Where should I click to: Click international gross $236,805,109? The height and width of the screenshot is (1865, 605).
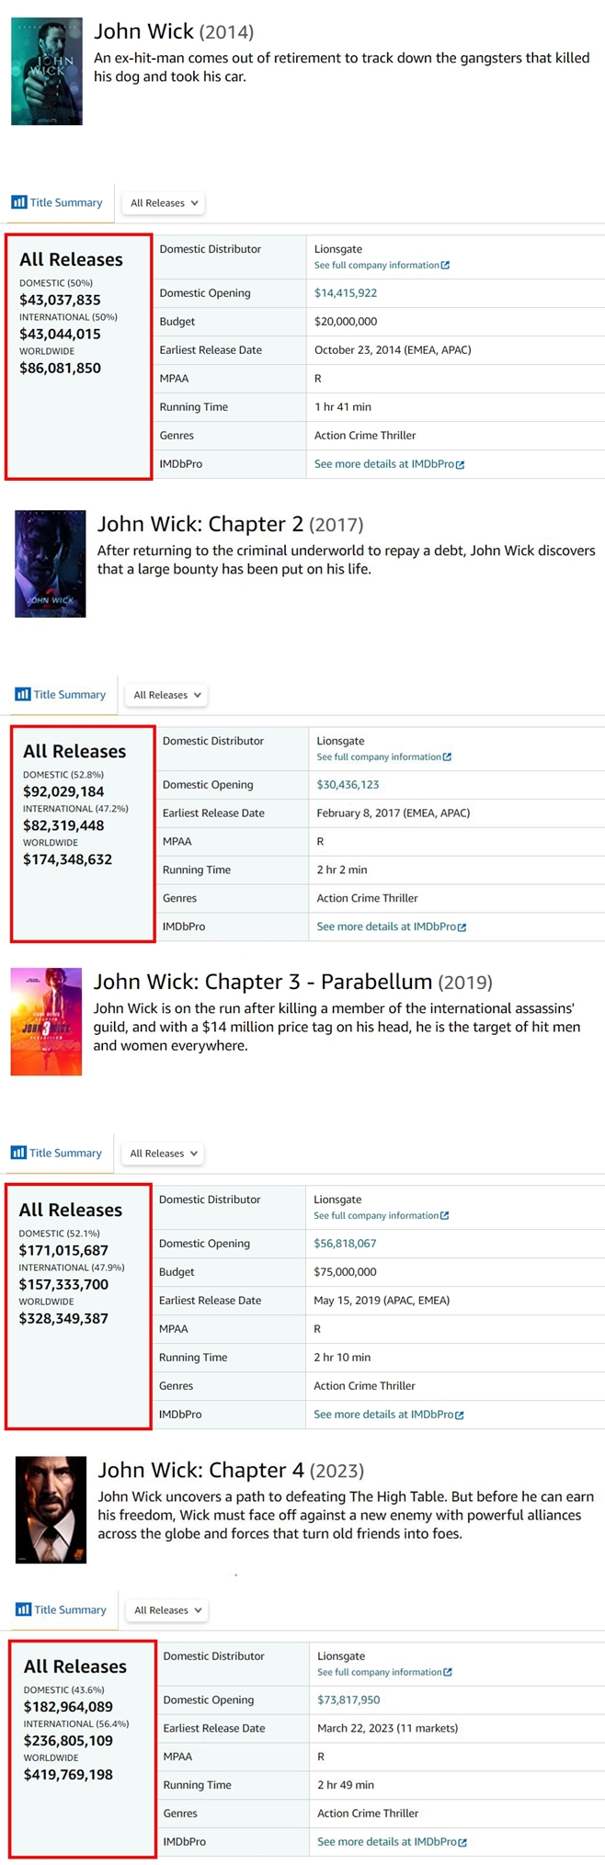coord(68,1741)
